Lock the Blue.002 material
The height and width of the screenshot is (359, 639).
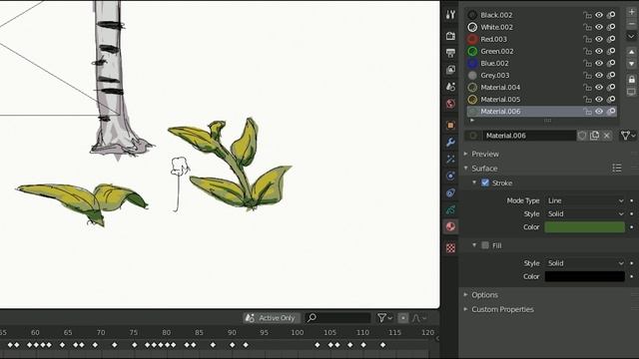(587, 63)
